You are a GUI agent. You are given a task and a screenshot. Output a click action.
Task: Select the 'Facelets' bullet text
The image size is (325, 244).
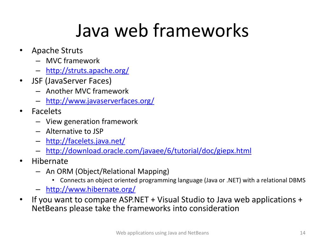(x=46, y=111)
